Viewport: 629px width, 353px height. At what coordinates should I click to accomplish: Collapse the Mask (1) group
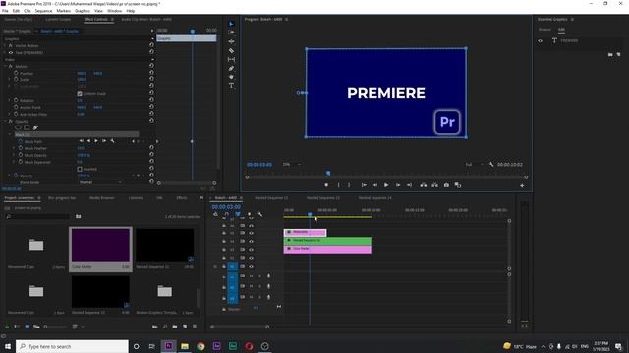(x=10, y=135)
